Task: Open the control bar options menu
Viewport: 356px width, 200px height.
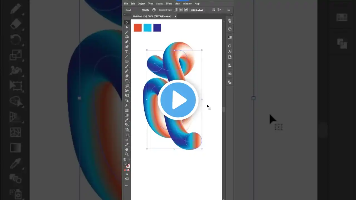Action: 229,10
